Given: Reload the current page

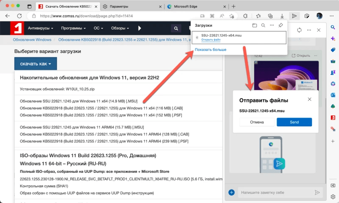Looking at the screenshot, I should [19, 16].
